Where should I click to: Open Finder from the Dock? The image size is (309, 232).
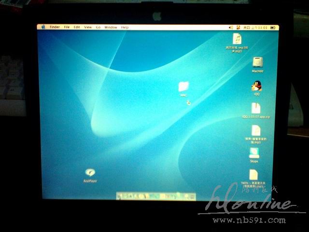pyautogui.click(x=119, y=197)
